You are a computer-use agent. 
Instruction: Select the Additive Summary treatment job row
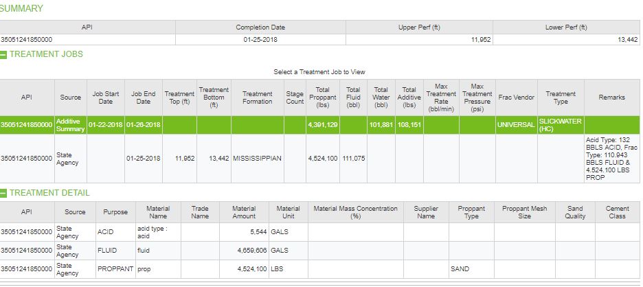click(320, 125)
